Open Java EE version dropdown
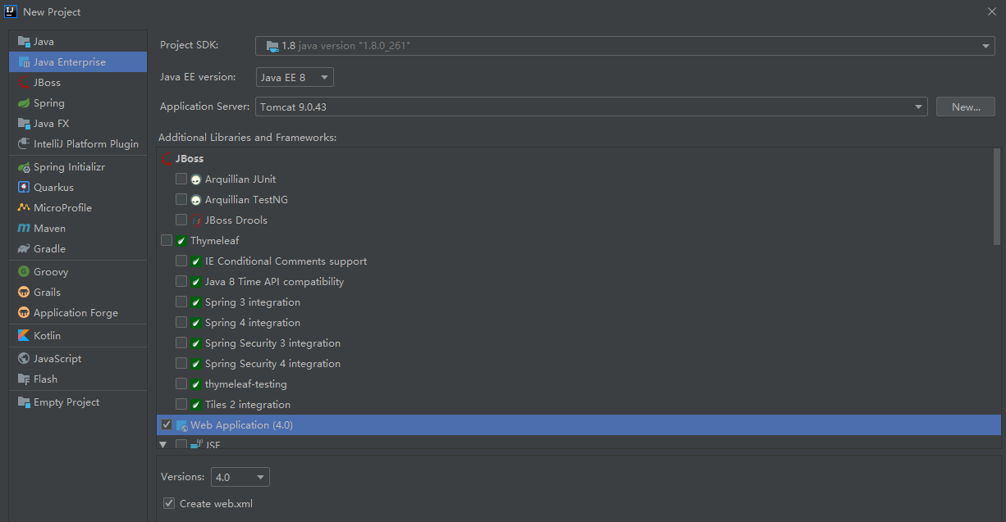Viewport: 1006px width, 522px height. [x=295, y=77]
